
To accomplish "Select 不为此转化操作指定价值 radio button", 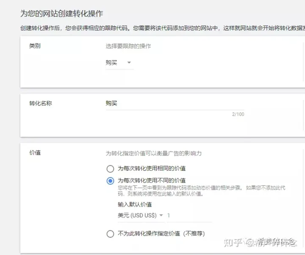I will click(x=110, y=233).
